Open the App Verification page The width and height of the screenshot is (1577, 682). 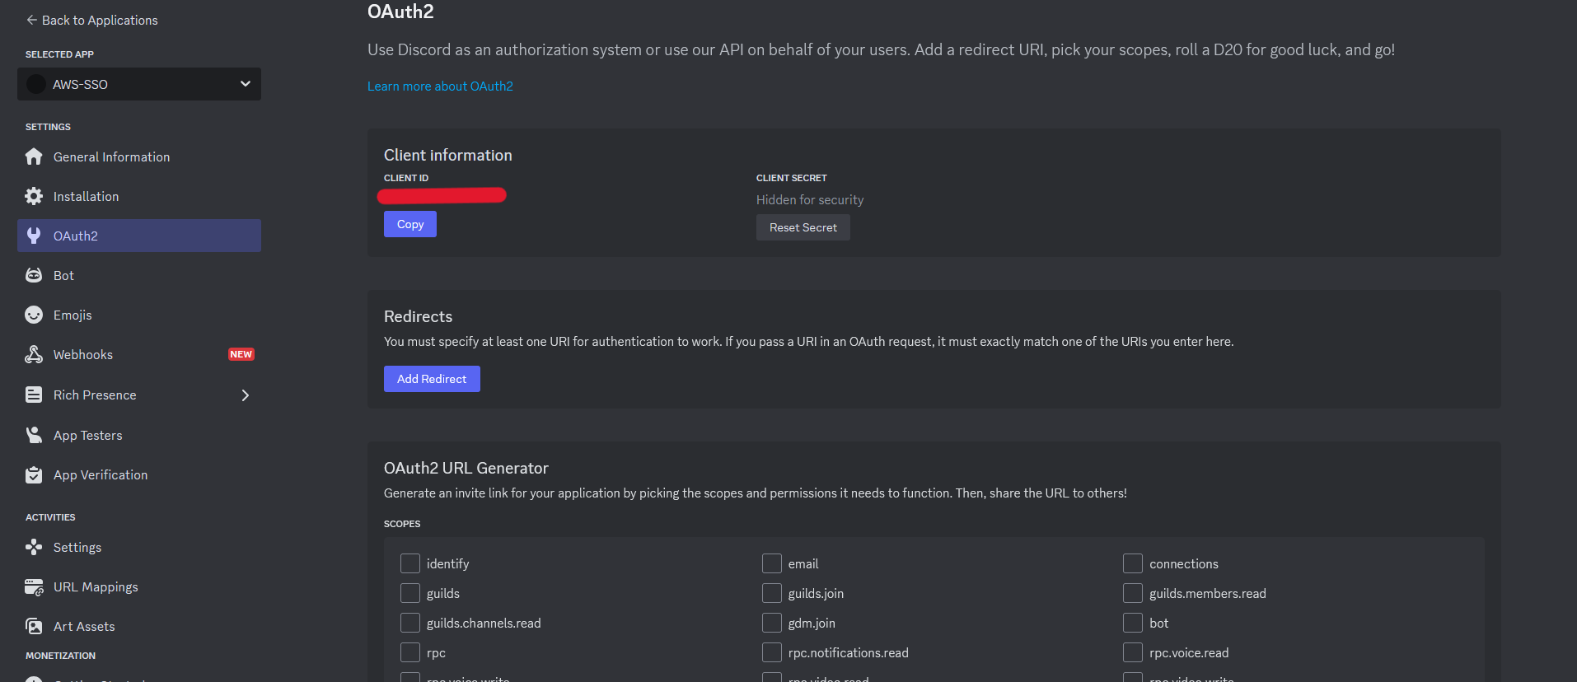pyautogui.click(x=139, y=474)
